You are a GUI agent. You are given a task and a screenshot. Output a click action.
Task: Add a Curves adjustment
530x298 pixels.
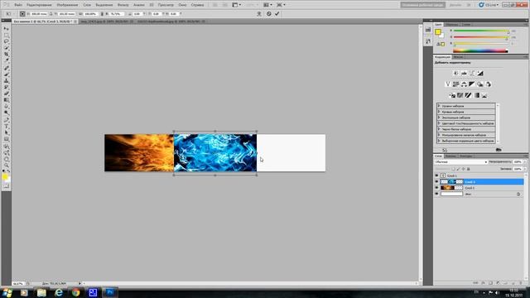[472, 73]
